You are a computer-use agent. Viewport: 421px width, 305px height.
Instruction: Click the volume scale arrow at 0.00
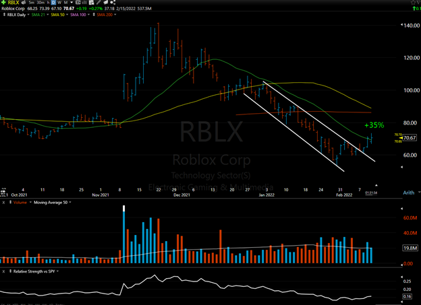click(401, 264)
